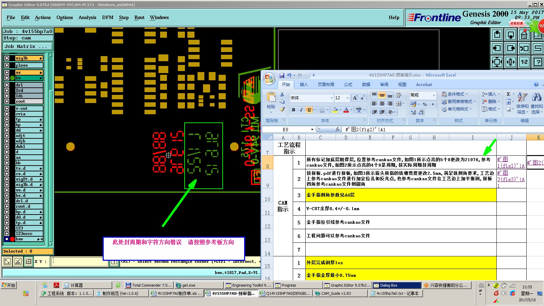Viewport: 544px width, 306px height.
Task: Click the Excel Office round button
Action: click(x=269, y=79)
